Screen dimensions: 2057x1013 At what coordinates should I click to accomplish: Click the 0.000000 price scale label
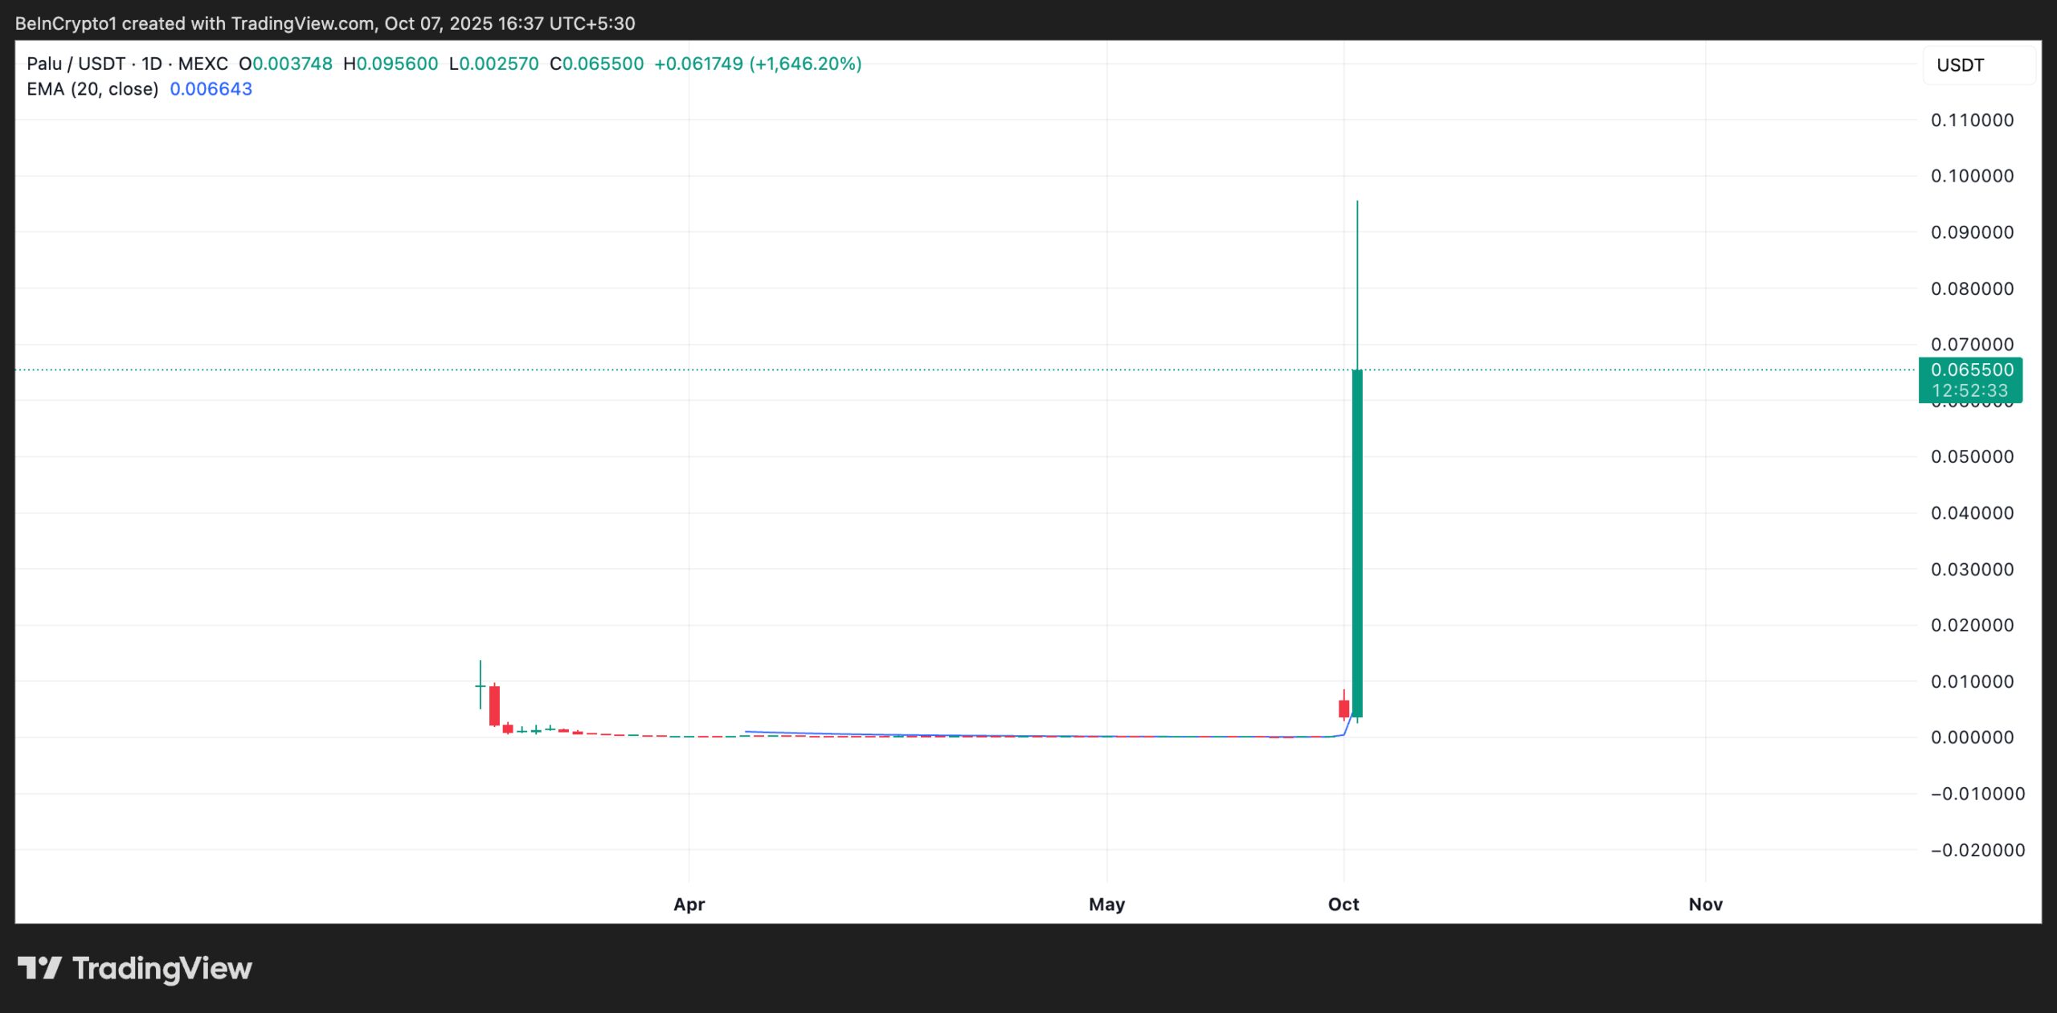[1972, 737]
